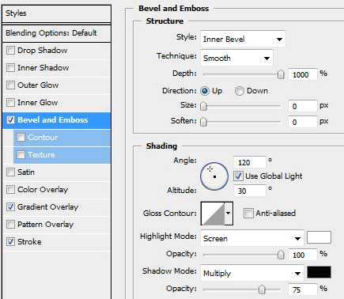Open the Style dropdown showing Inner Bevel

click(243, 40)
